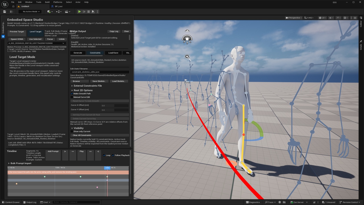364x205 pixels.
Task: Click the Curve X Offset slider
Action: [115, 105]
